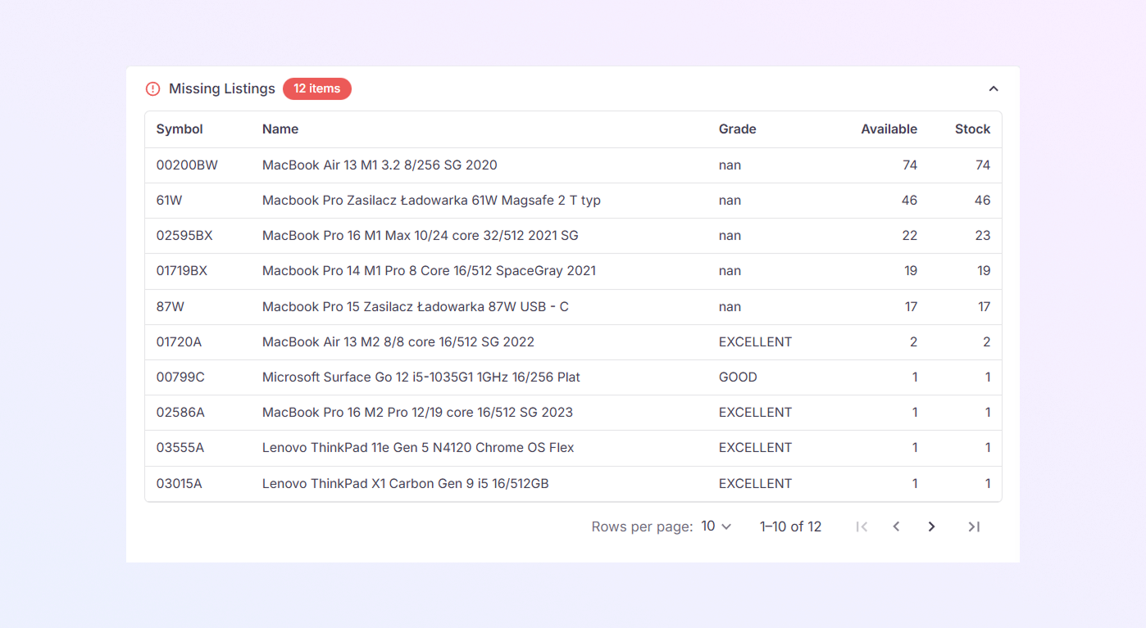Click MacBook Pro 16 M1 Max name

coord(421,236)
